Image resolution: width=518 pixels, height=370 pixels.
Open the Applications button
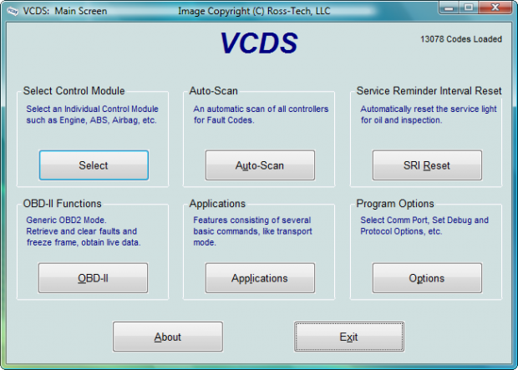coord(260,278)
